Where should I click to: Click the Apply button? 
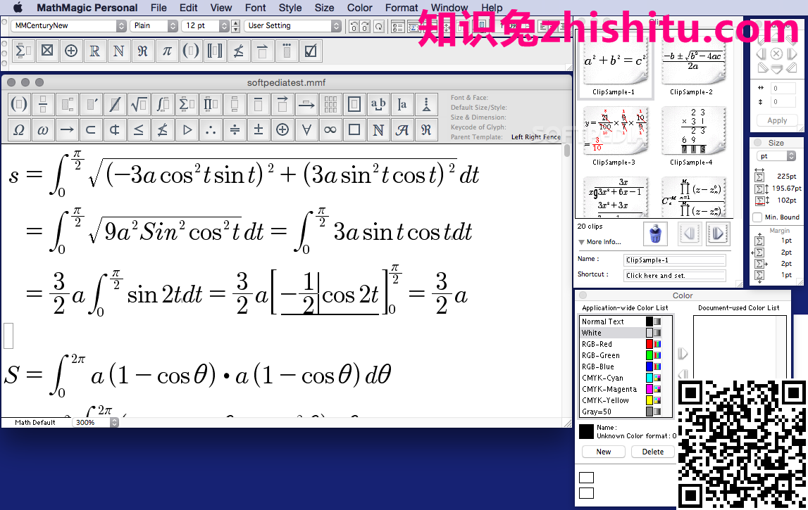(x=777, y=120)
